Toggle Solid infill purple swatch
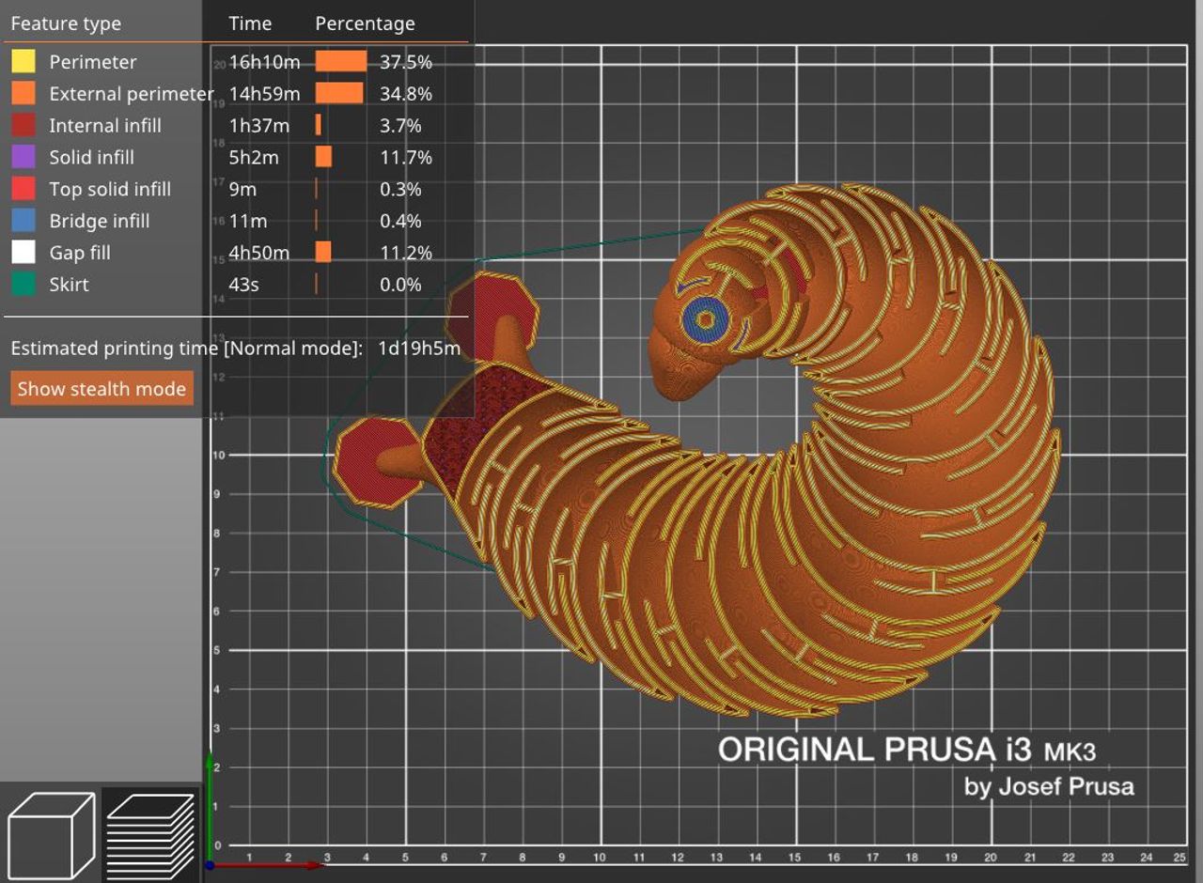Screen dimensions: 1203x883 coord(23,157)
